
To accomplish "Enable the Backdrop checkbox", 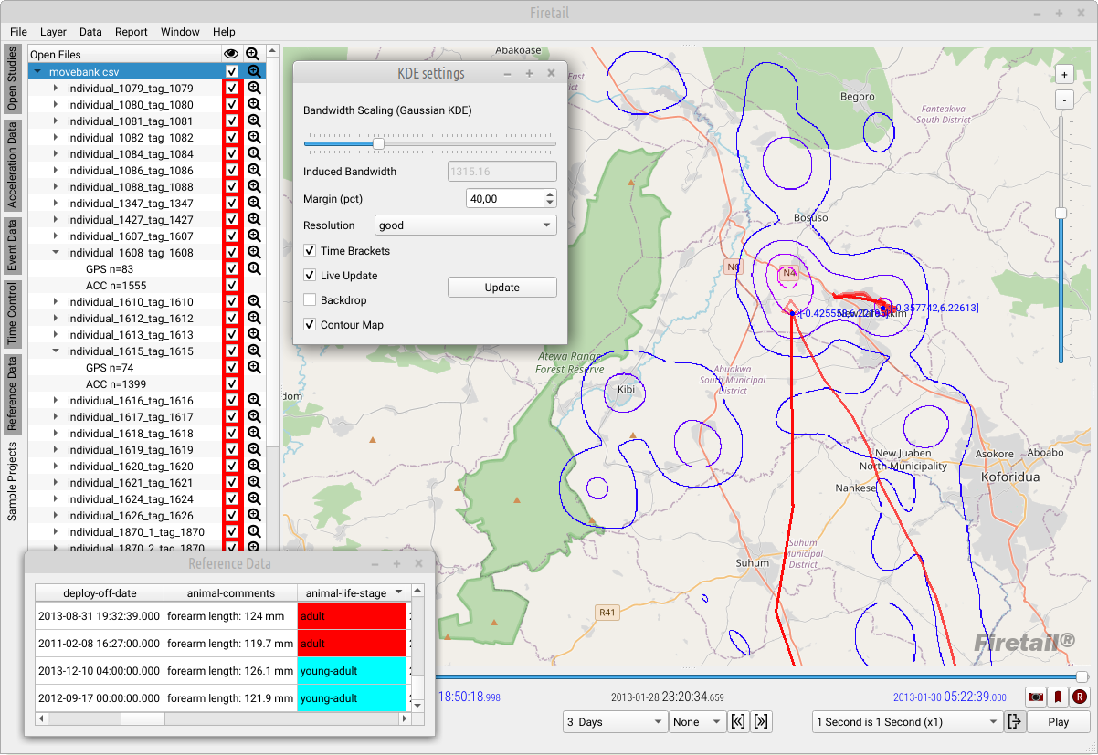I will point(311,300).
